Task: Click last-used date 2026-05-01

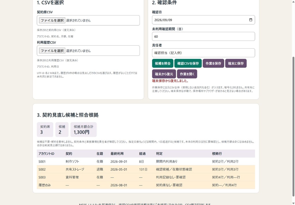Action: pyautogui.click(x=119, y=170)
